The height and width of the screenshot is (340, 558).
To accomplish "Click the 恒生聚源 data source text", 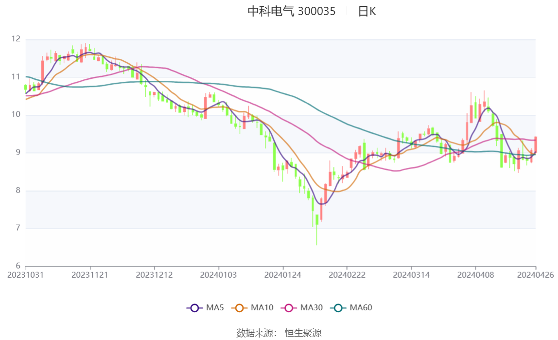I will (303, 333).
